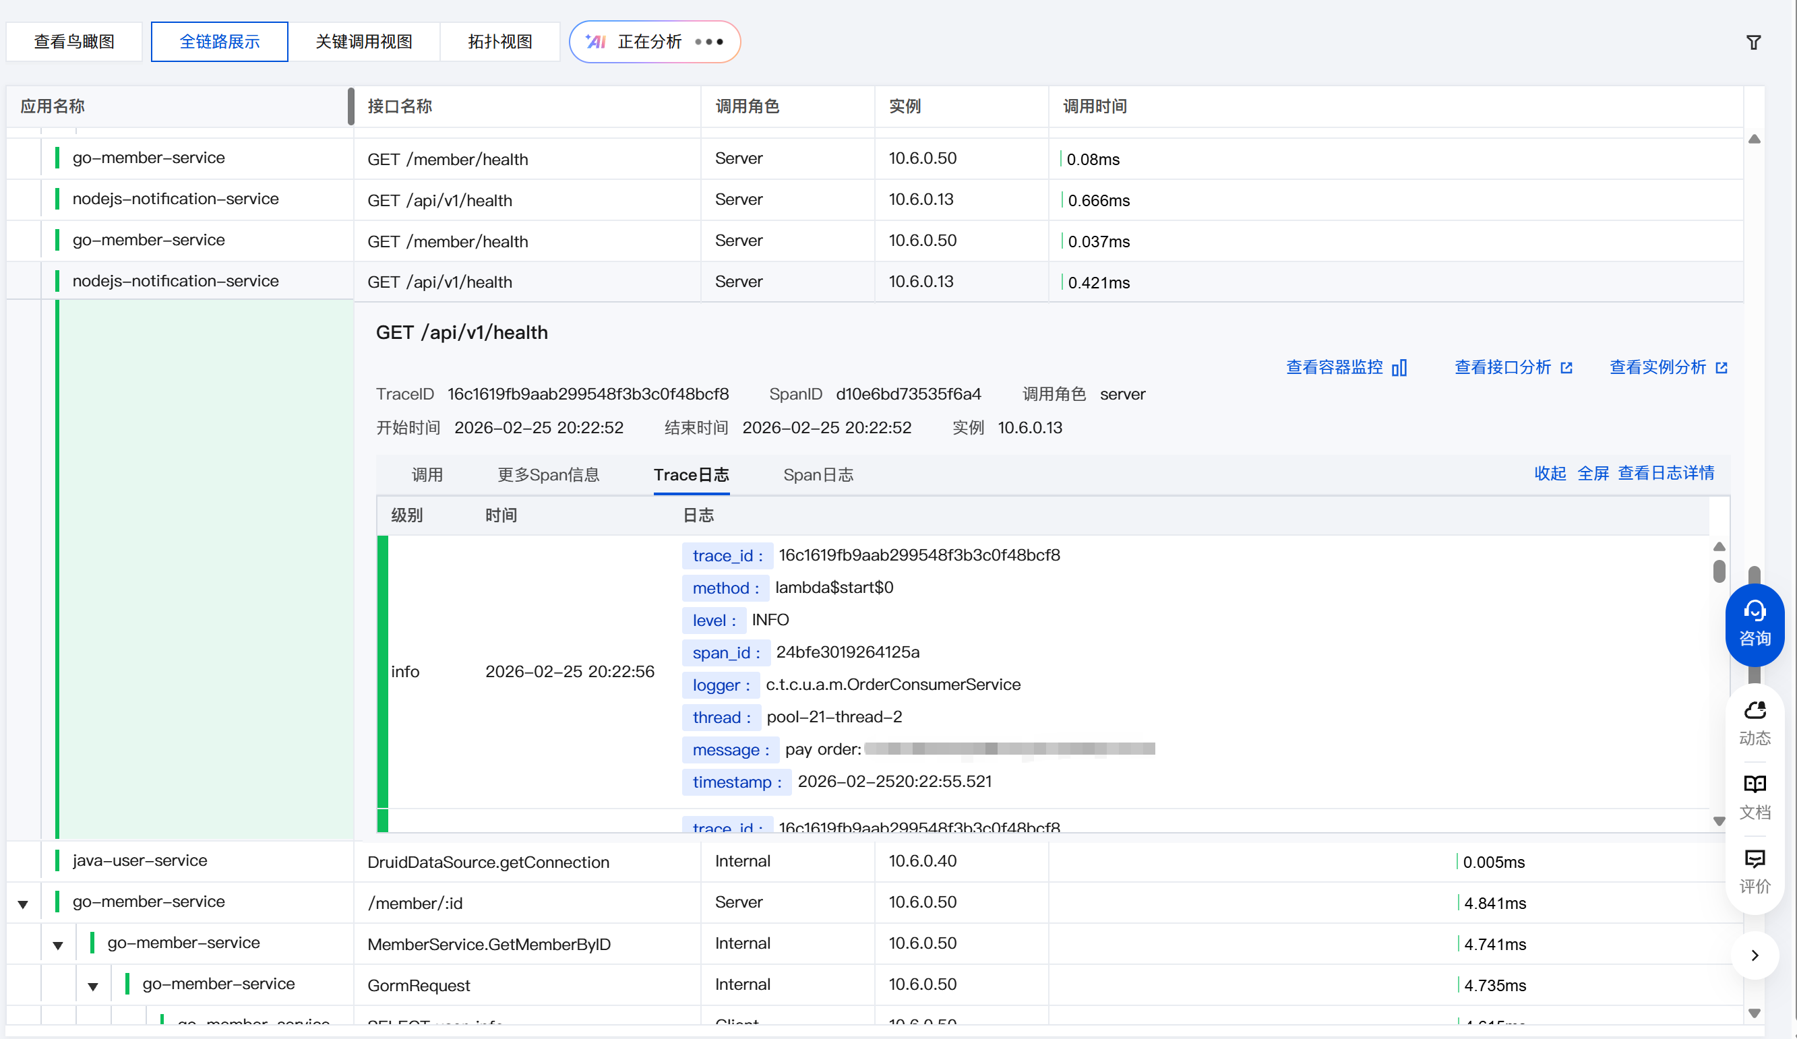Collapse the GormRequest tree node
Viewport: 1797px width, 1039px height.
coord(93,986)
